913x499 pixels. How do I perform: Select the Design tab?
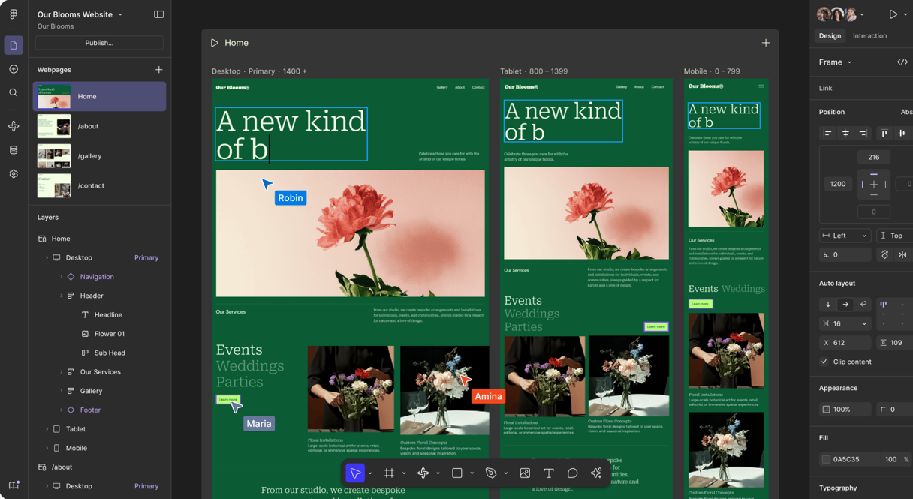(x=830, y=35)
